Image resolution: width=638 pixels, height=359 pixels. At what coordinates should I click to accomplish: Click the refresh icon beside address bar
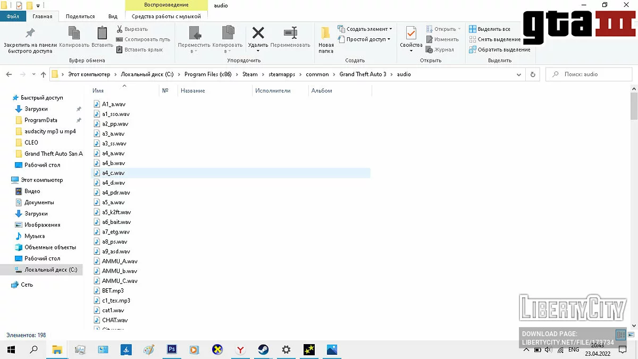533,74
